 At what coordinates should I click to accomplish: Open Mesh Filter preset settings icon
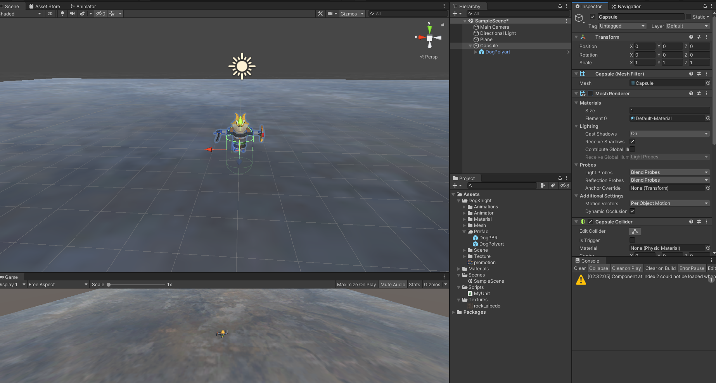pyautogui.click(x=699, y=74)
